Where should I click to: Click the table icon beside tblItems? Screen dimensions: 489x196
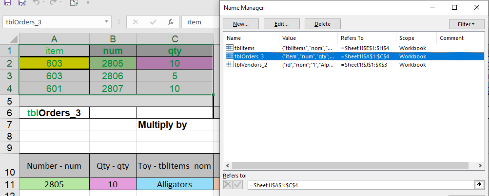[x=229, y=48]
